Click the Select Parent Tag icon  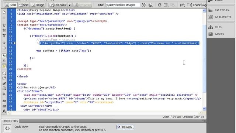pyautogui.click(x=4, y=43)
